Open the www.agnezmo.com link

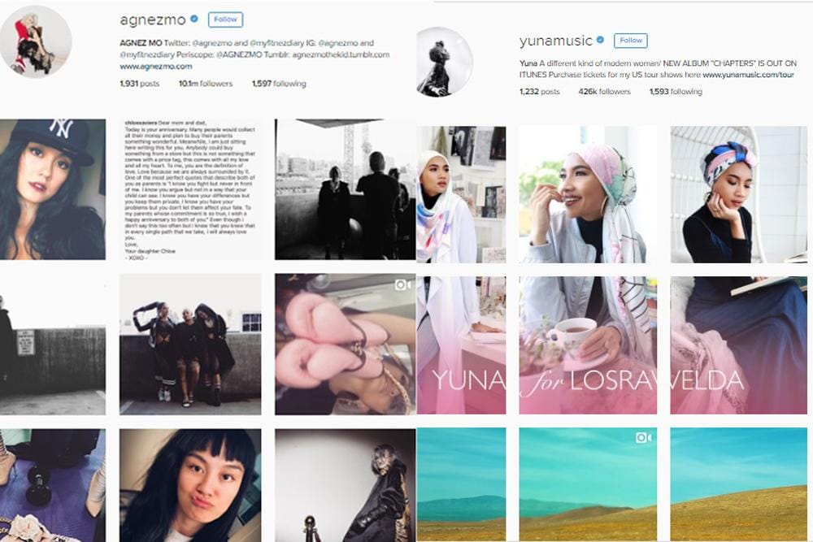[x=155, y=67]
